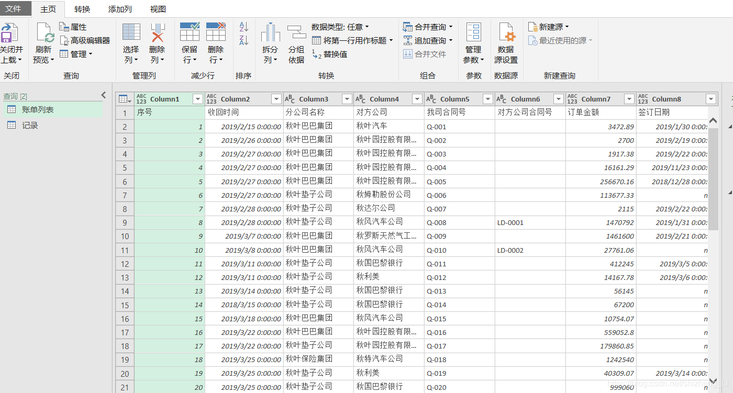733x393 pixels.
Task: Sort ascending with the A-Z icon
Action: click(243, 27)
